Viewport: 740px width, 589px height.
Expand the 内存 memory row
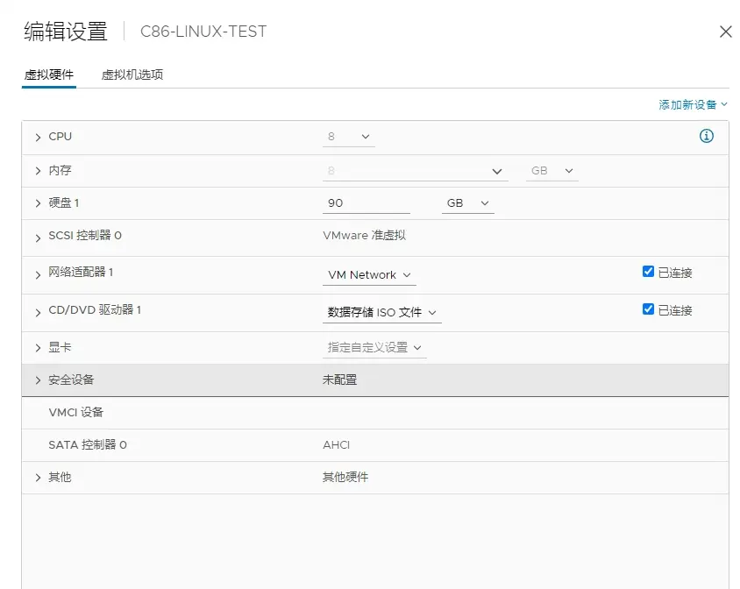click(38, 171)
